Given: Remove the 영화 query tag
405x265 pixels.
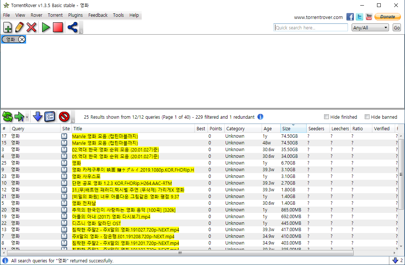Looking at the screenshot, I should 22,39.
